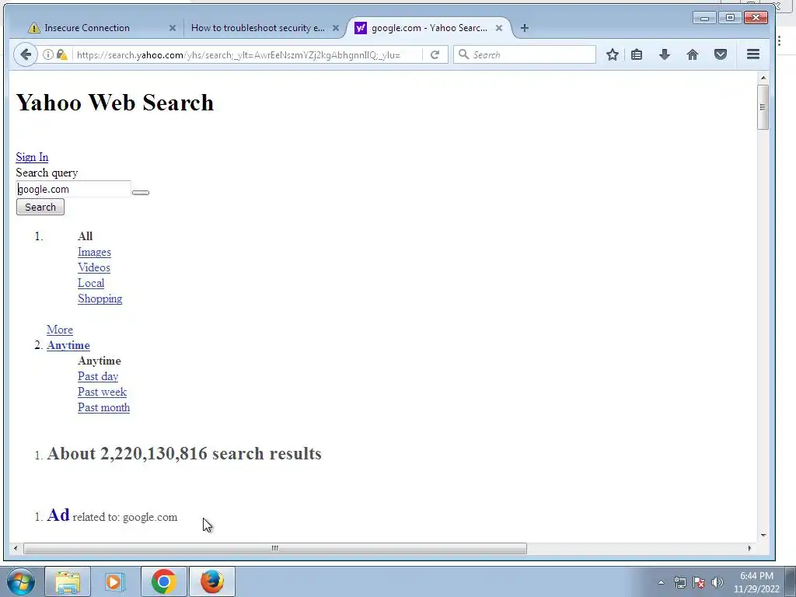The height and width of the screenshot is (597, 796).
Task: Switch to Google Chrome in the taskbar
Action: [163, 581]
